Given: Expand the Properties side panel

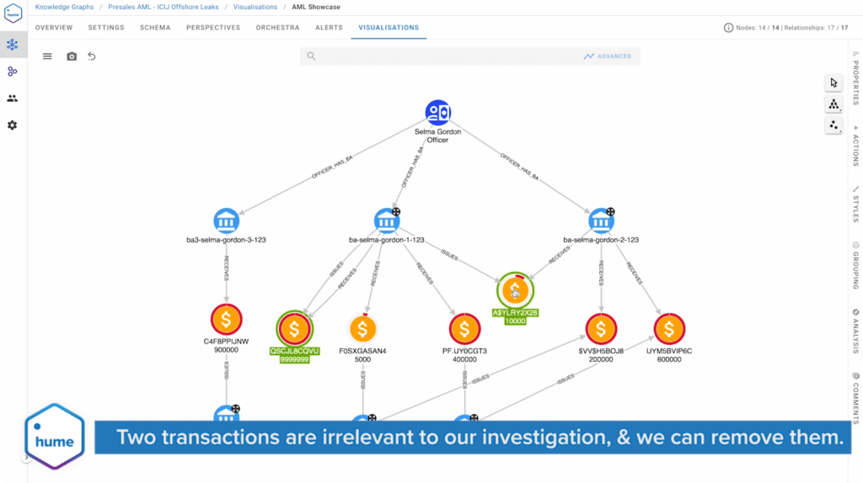Looking at the screenshot, I should click(x=855, y=78).
